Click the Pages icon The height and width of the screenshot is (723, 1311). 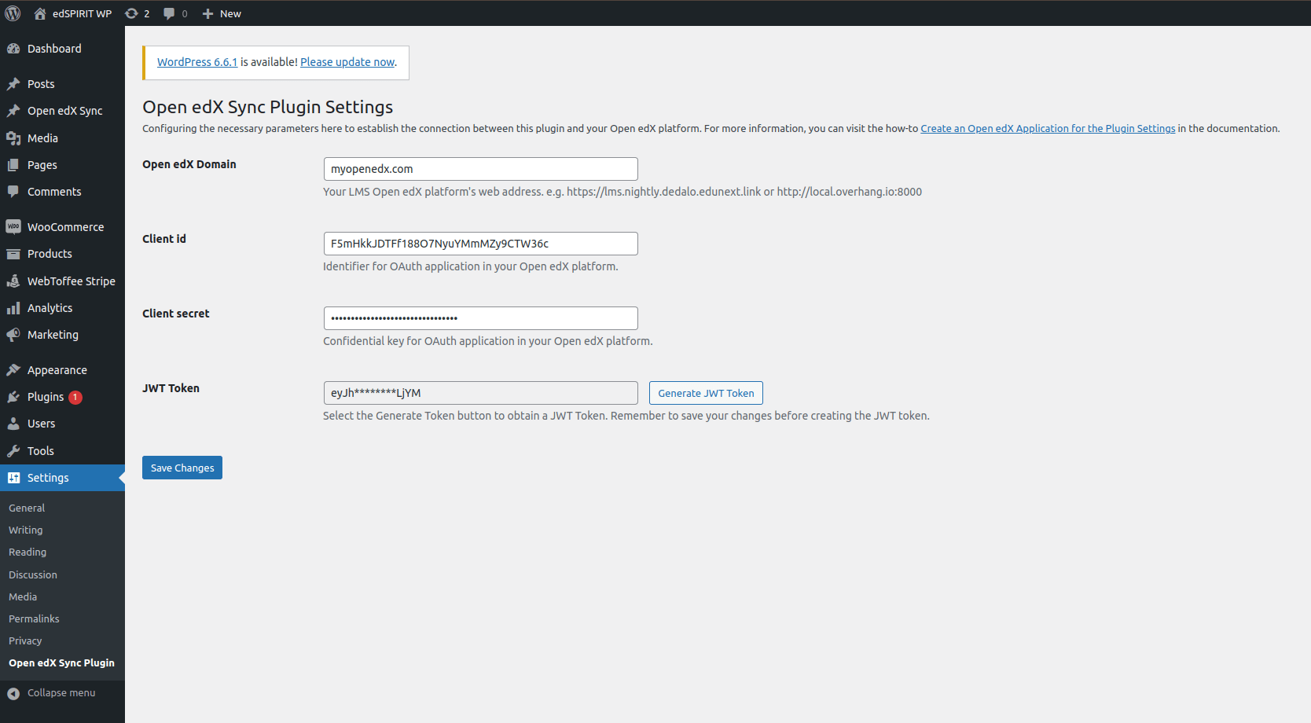click(x=13, y=165)
